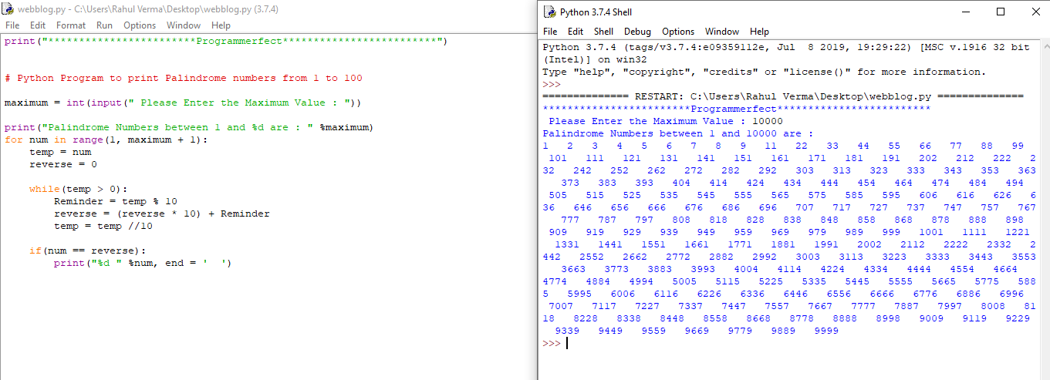The height and width of the screenshot is (380, 1050).
Task: Click the 'Reminder = temp % 10' line
Action: pos(116,201)
